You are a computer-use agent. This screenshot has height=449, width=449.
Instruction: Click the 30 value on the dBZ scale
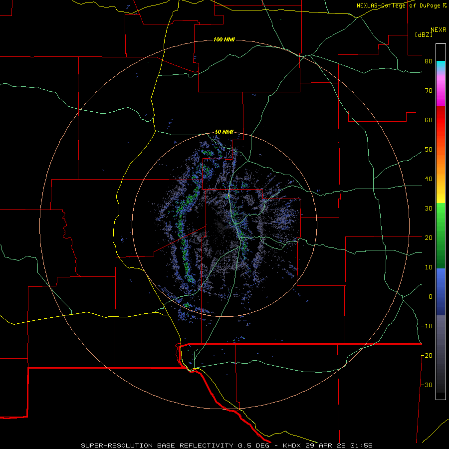coord(429,209)
